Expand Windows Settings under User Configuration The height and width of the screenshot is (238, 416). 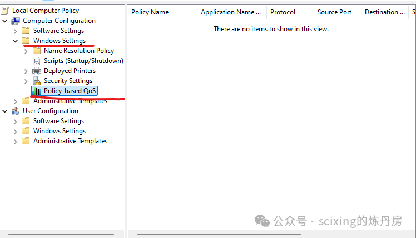(x=16, y=132)
